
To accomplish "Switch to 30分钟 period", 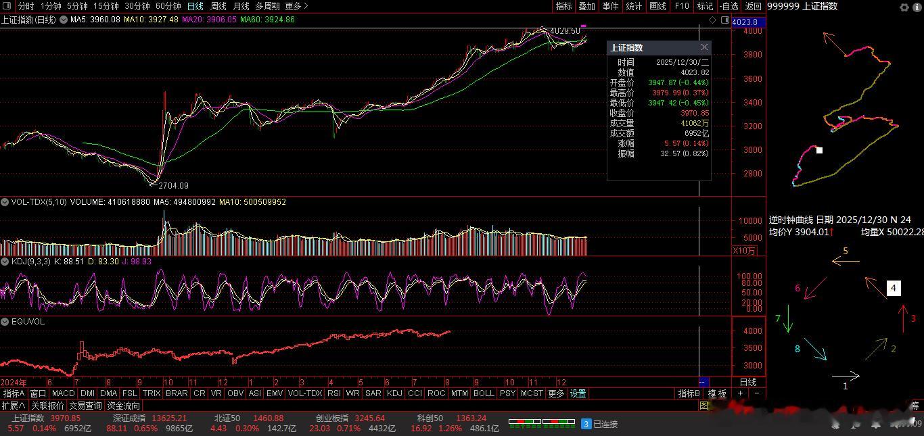I will pos(137,6).
